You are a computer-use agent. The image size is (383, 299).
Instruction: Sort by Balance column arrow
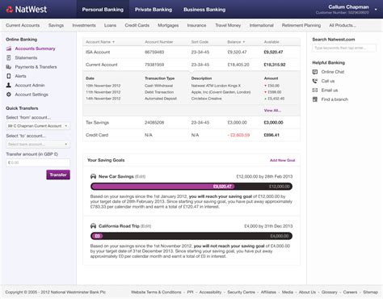[244, 42]
